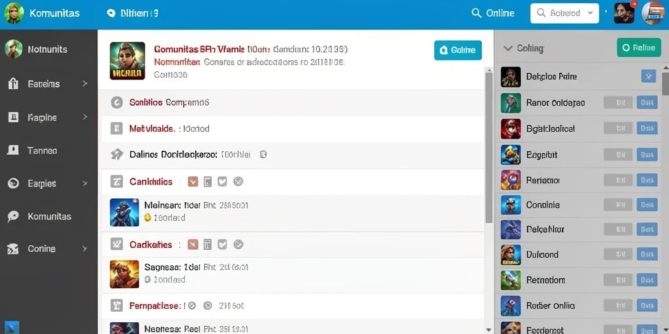This screenshot has width=669, height=334.
Task: Click the blue button in Retnotiom row
Action: 647,280
